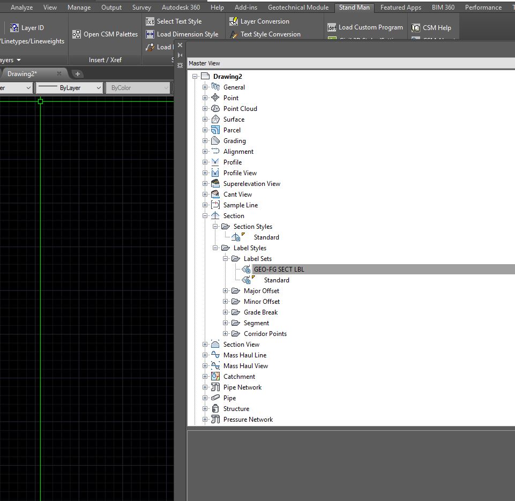Click the Pipe Network node icon
Screen dimensions: 515x501
(x=215, y=387)
